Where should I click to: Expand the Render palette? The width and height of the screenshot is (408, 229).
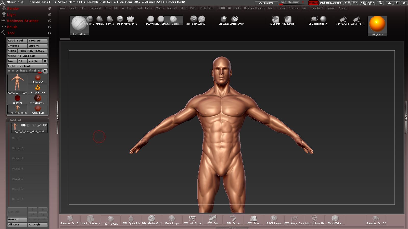13,8
